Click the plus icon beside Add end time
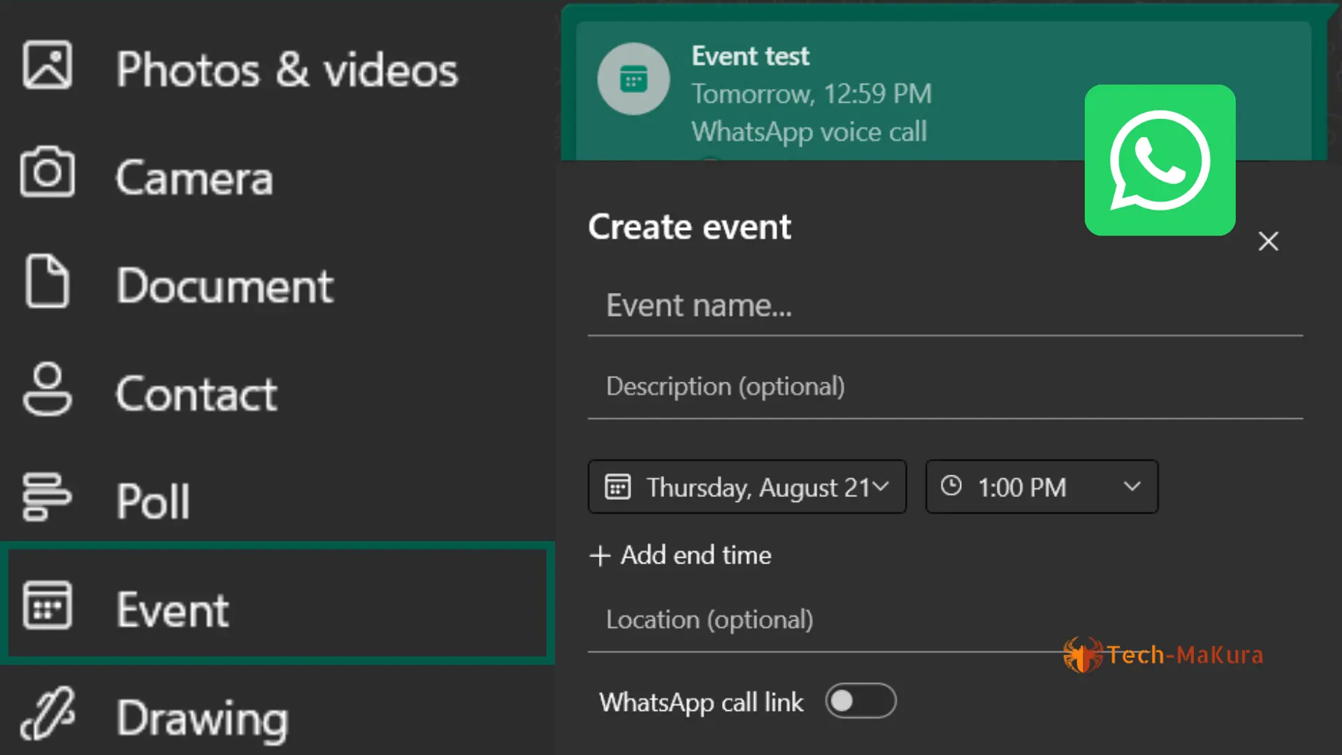Screen dimensions: 1342x755 point(600,556)
